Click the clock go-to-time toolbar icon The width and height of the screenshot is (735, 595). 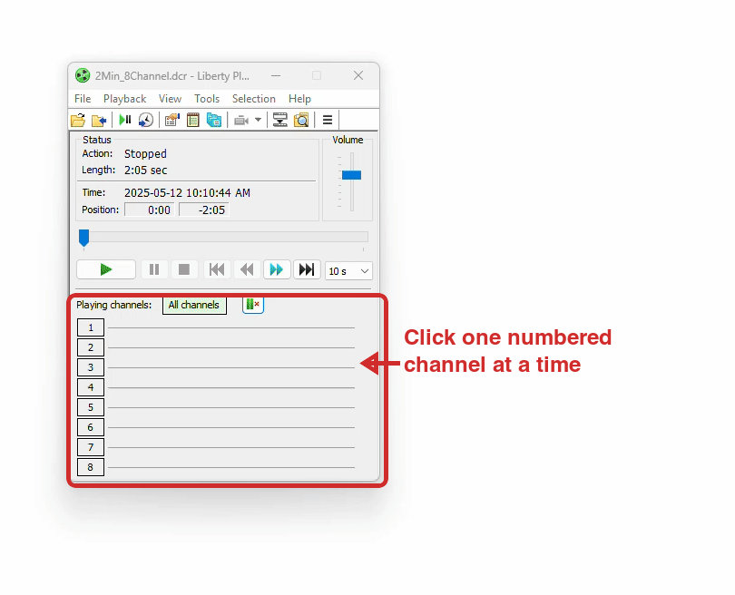point(146,121)
